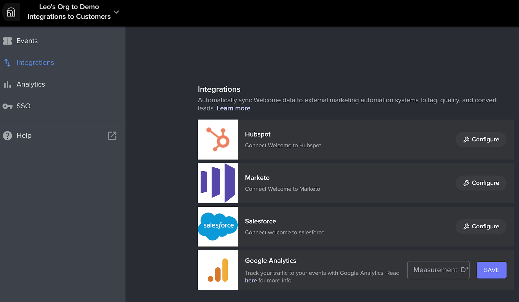Click the 'Connect welcome to salesforce' description
The width and height of the screenshot is (519, 302).
tap(285, 232)
